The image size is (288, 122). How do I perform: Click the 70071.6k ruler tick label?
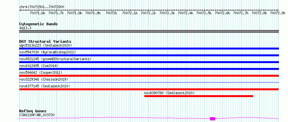click(38, 13)
